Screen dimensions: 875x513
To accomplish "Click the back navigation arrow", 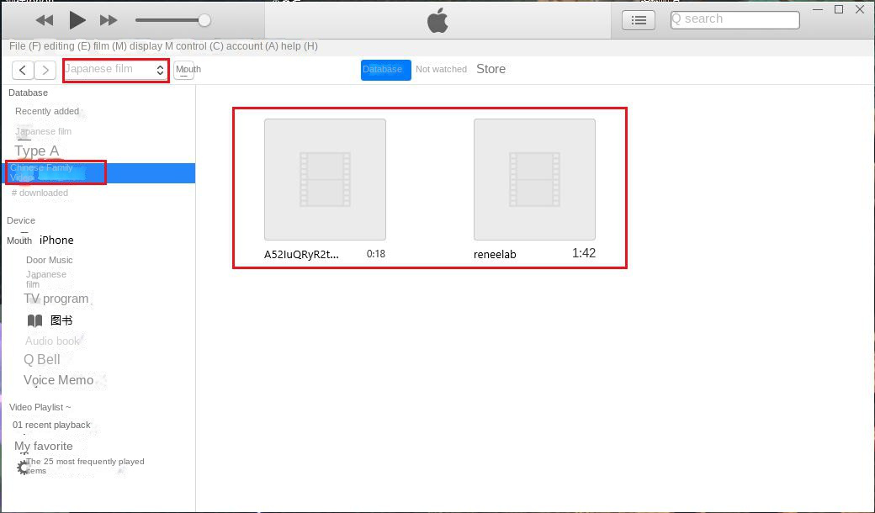I will click(22, 70).
